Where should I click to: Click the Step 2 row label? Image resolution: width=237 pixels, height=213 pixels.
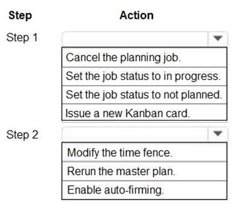[22, 135]
